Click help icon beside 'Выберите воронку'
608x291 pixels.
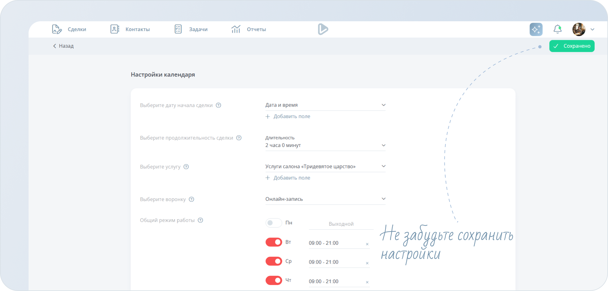point(191,199)
